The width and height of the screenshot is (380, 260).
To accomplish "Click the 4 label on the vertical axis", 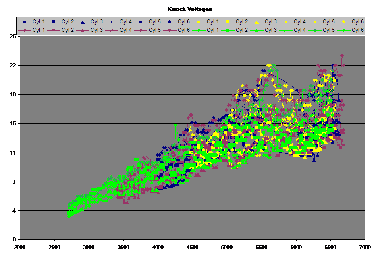I will point(14,210).
